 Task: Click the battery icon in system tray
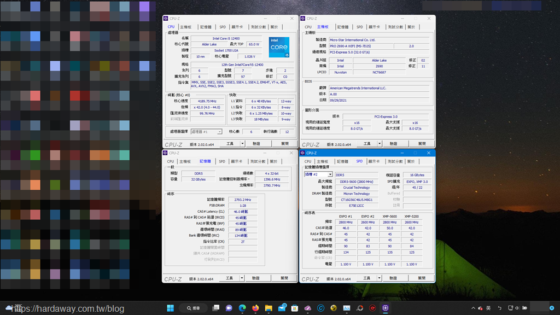tap(524, 308)
